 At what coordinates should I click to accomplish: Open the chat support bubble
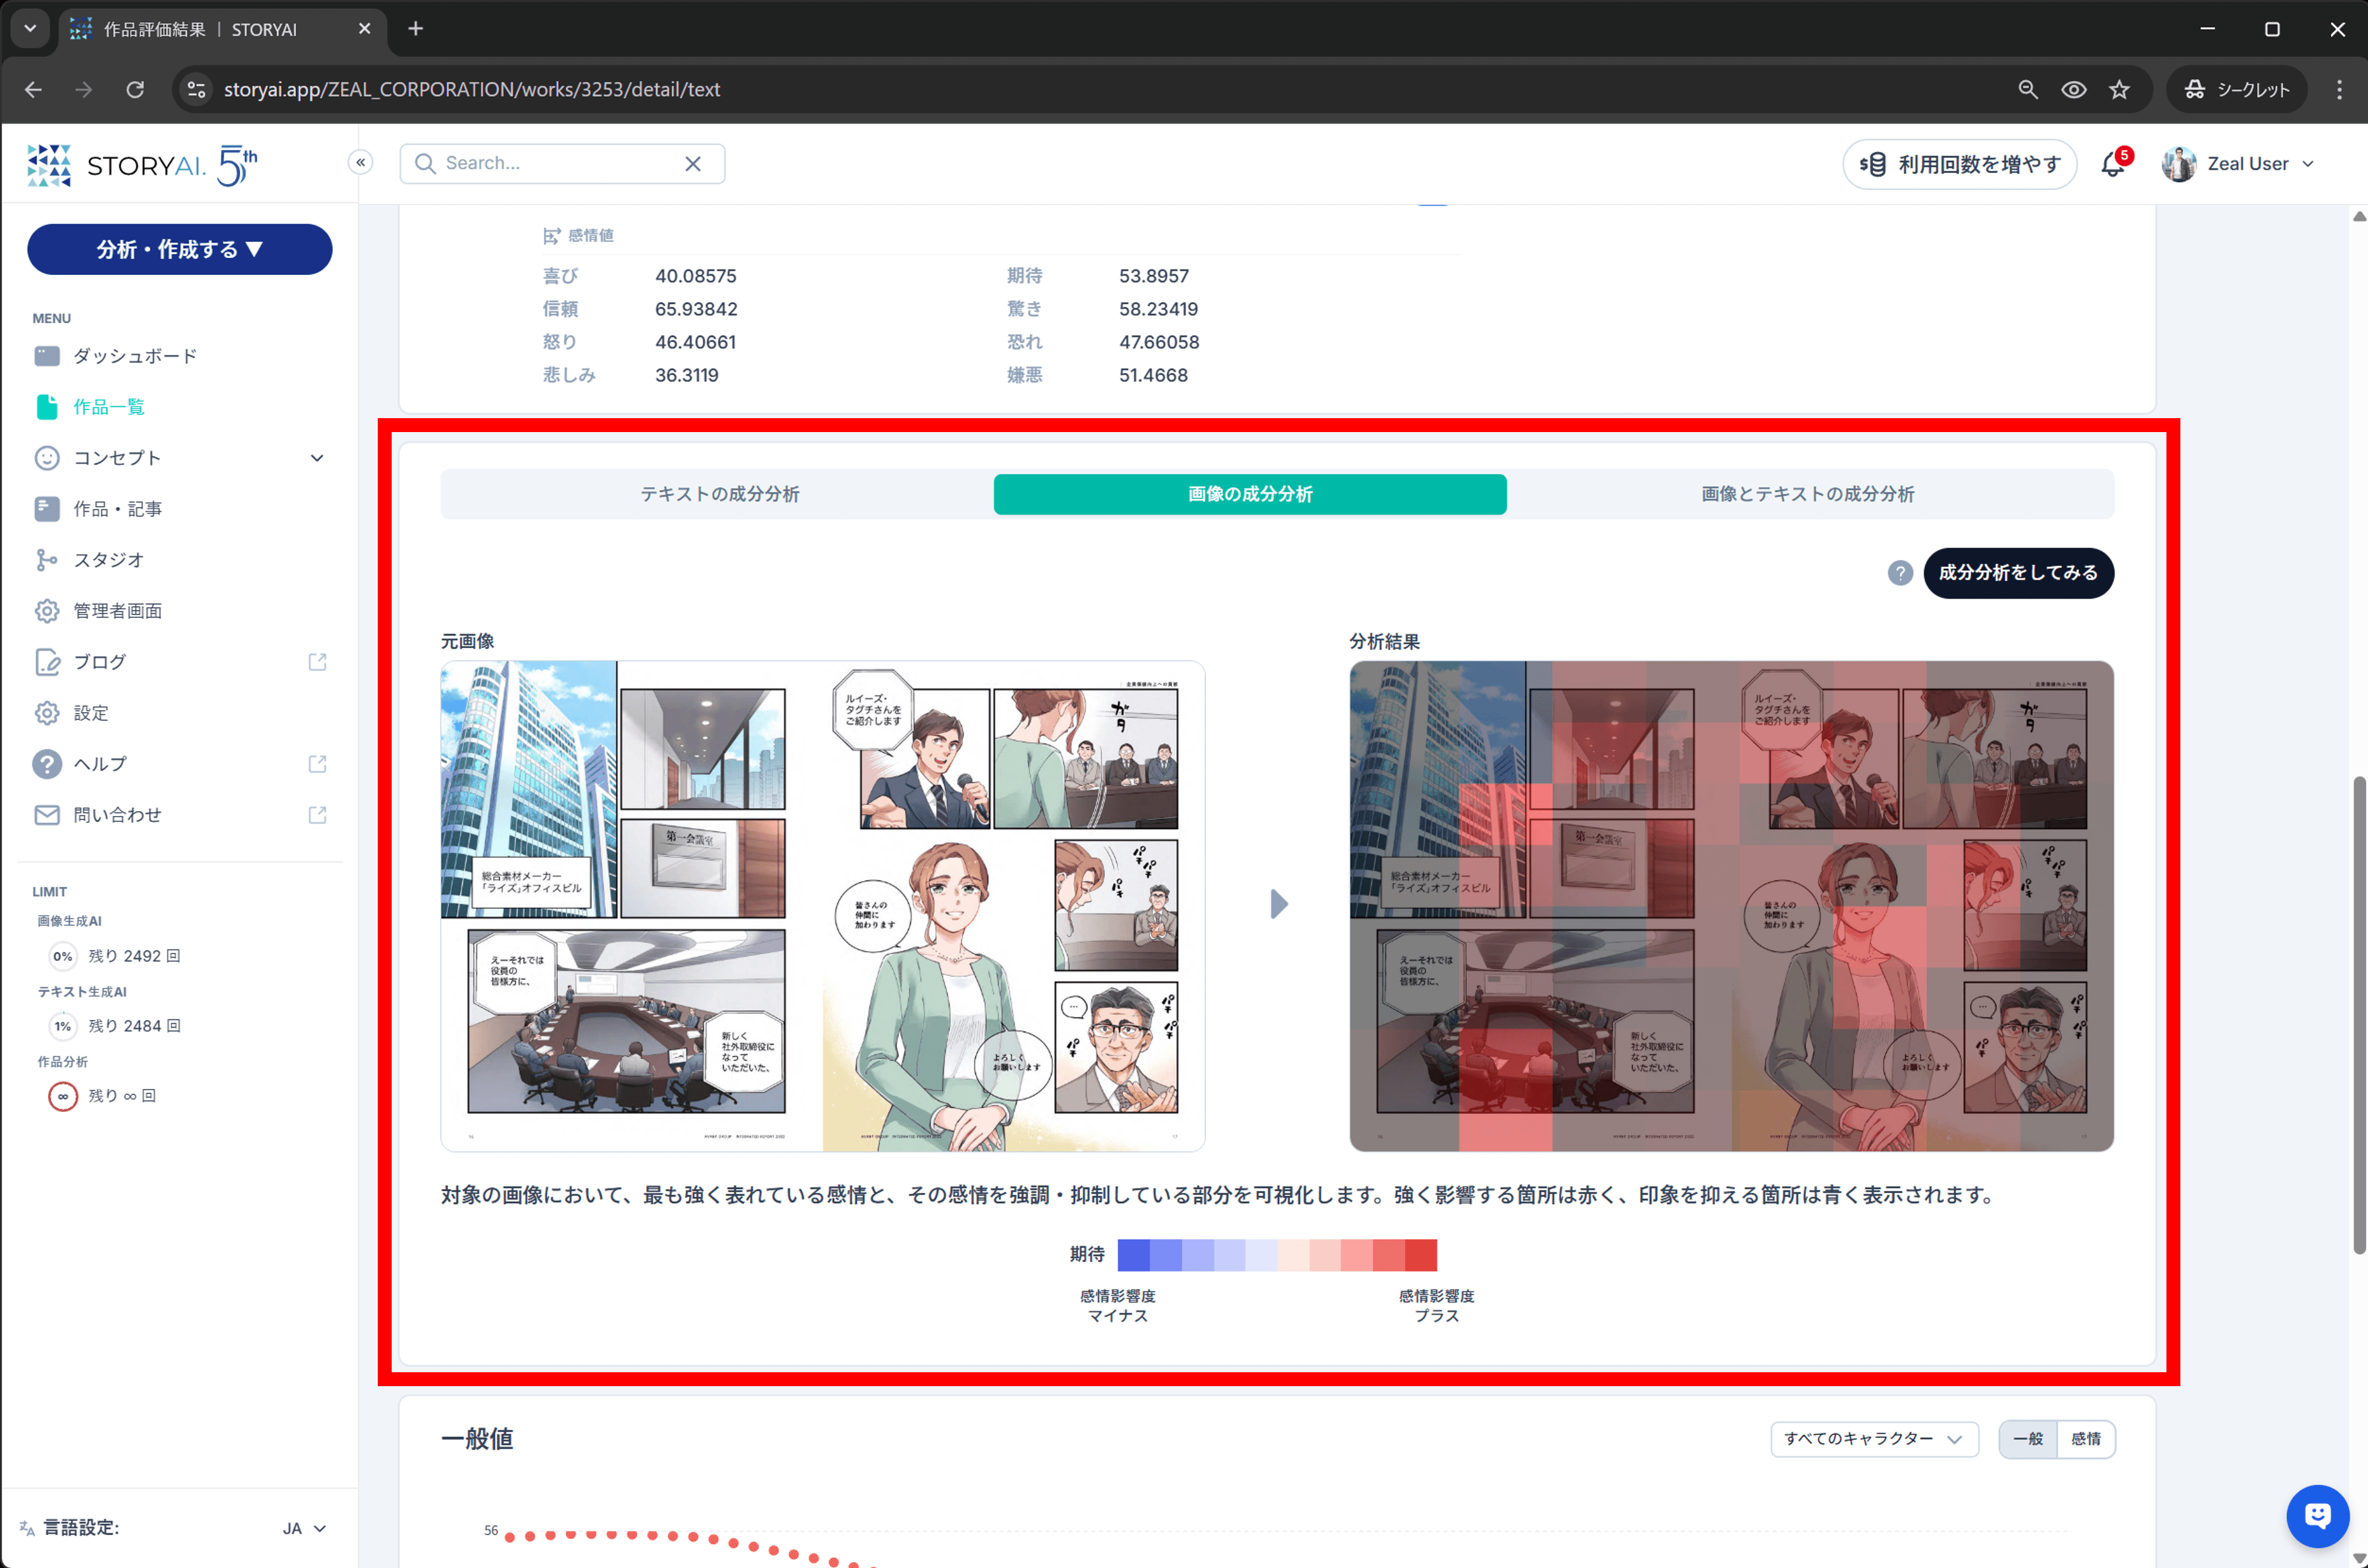[x=2317, y=1516]
